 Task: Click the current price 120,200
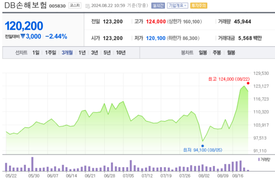(24, 26)
